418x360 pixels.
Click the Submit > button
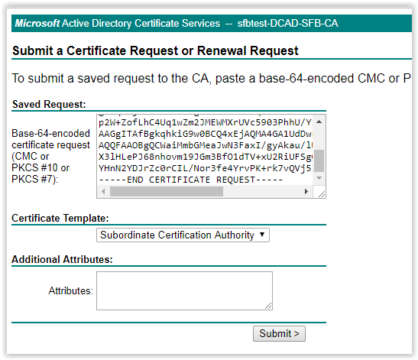click(x=279, y=333)
